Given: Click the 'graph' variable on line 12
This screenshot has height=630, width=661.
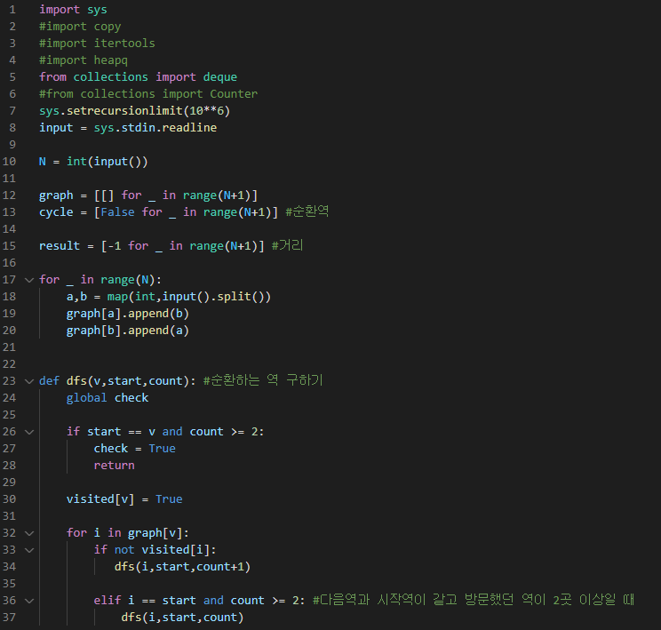Looking at the screenshot, I should point(56,195).
